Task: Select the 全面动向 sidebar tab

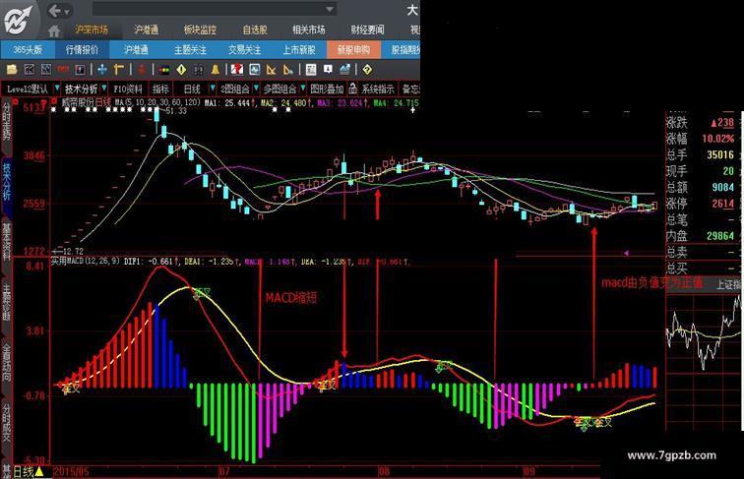Action: point(6,363)
